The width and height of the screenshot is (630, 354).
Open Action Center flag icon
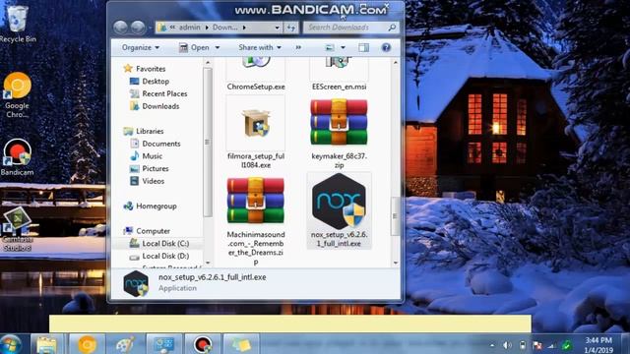pyautogui.click(x=536, y=345)
